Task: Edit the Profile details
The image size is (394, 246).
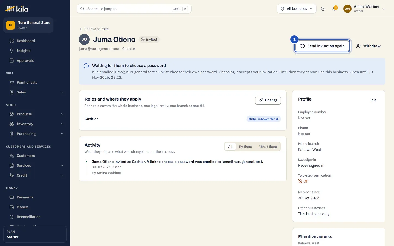Action: pyautogui.click(x=373, y=100)
